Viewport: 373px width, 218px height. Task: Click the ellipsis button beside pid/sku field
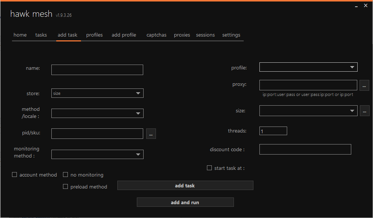151,134
